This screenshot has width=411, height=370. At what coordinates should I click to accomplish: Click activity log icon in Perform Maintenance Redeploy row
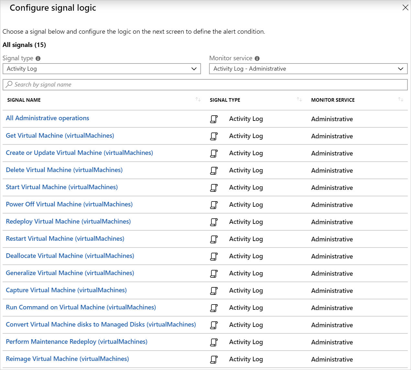click(214, 342)
